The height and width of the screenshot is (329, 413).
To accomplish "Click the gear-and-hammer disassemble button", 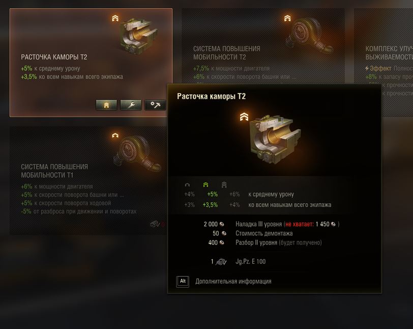I will (156, 105).
